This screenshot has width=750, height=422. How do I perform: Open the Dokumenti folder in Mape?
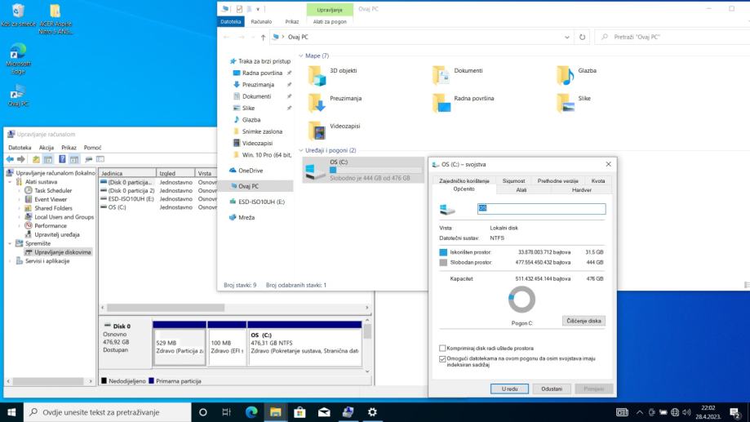(458, 75)
